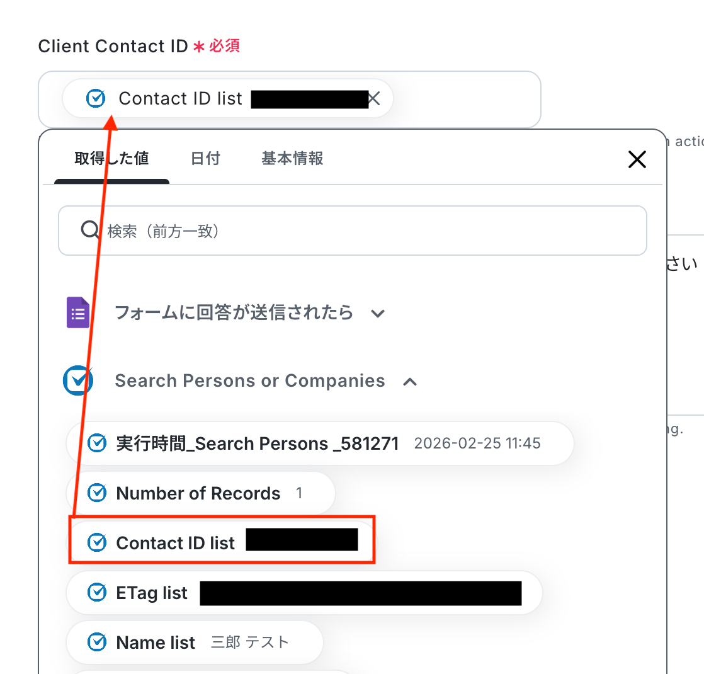Select the Contact ID list value
This screenshot has width=704, height=674.
[x=222, y=542]
